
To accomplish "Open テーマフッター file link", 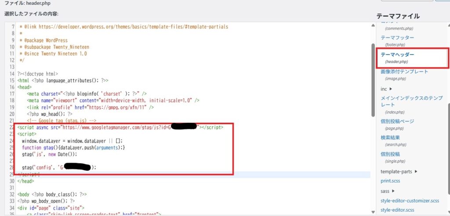I will [397, 38].
